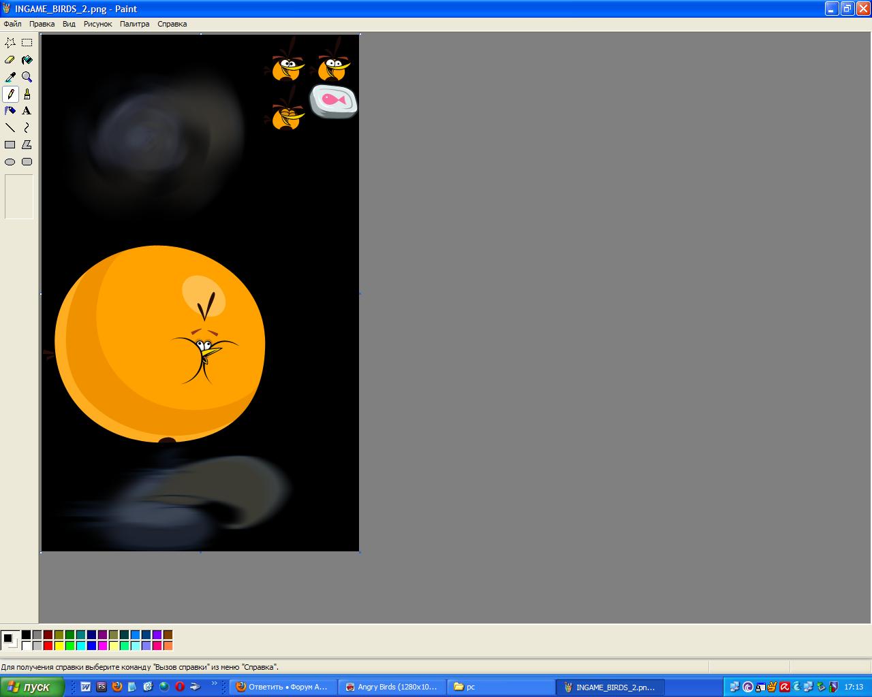This screenshot has height=697, width=872.
Task: Launch the FS app from Quick Launch
Action: tap(101, 687)
